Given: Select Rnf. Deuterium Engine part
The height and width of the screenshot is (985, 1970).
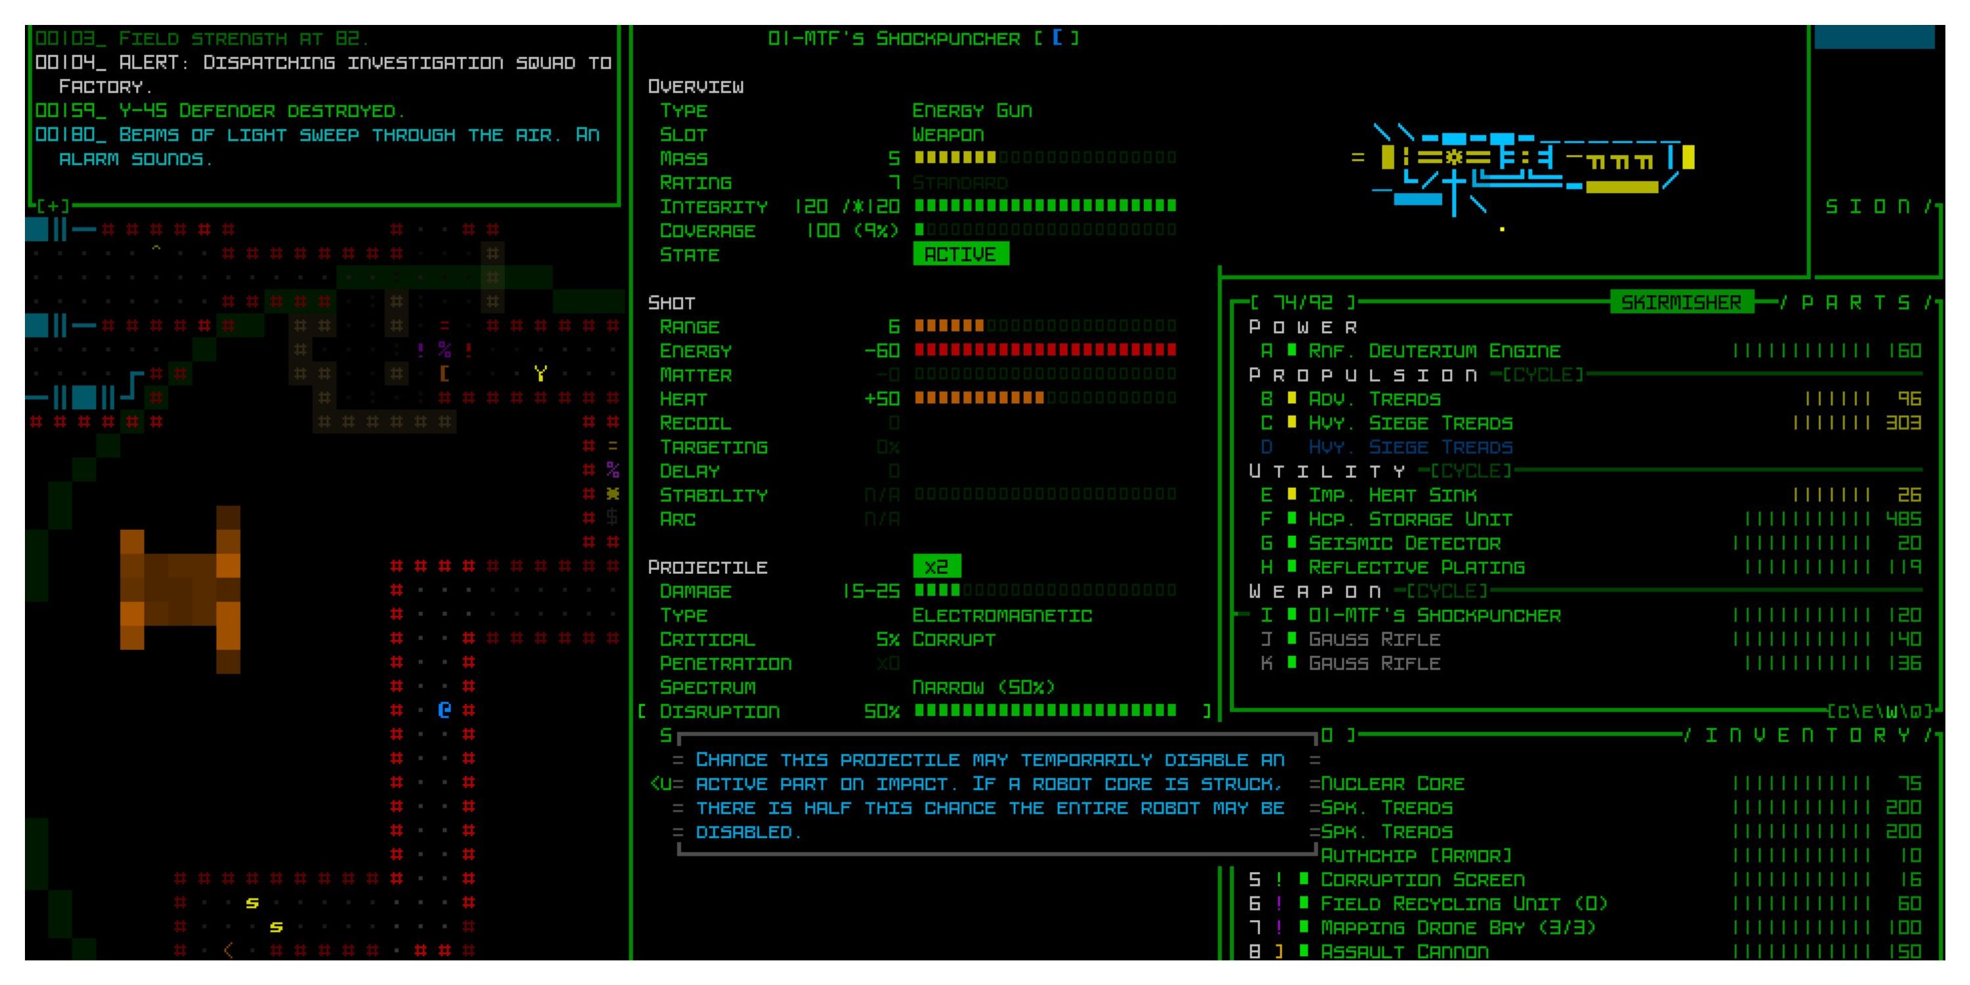Looking at the screenshot, I should pos(1435,351).
